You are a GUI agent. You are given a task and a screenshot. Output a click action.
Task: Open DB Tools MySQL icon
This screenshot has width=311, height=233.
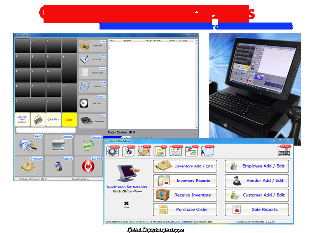pyautogui.click(x=284, y=151)
